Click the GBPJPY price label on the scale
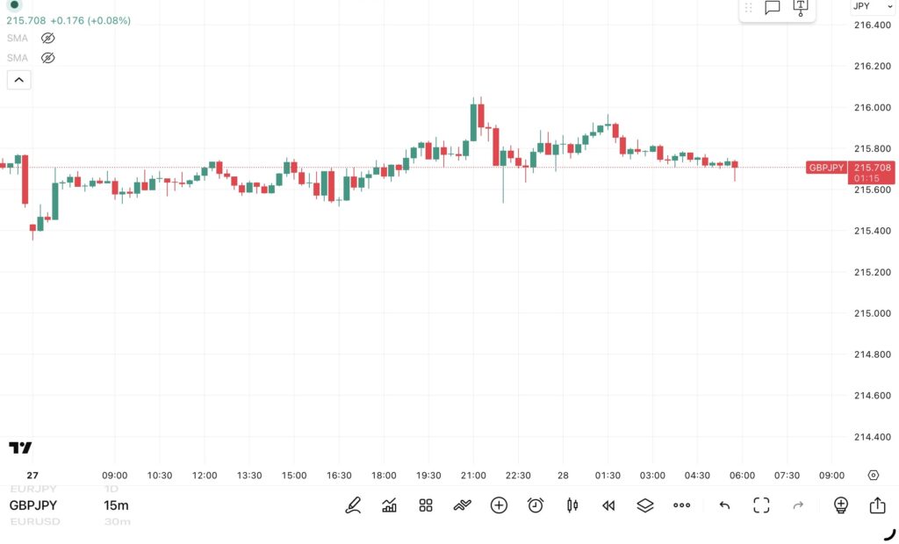 [x=829, y=168]
